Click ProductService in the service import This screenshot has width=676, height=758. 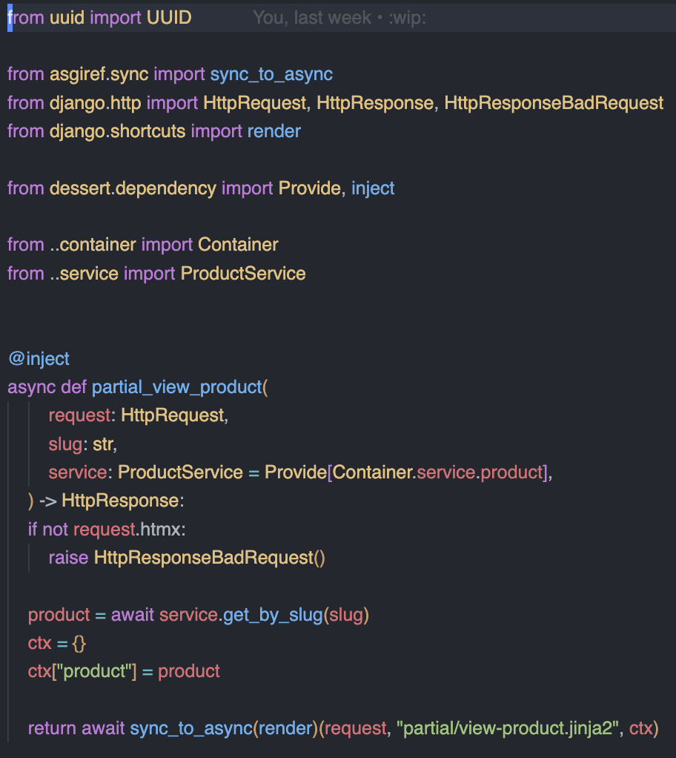[x=243, y=274]
